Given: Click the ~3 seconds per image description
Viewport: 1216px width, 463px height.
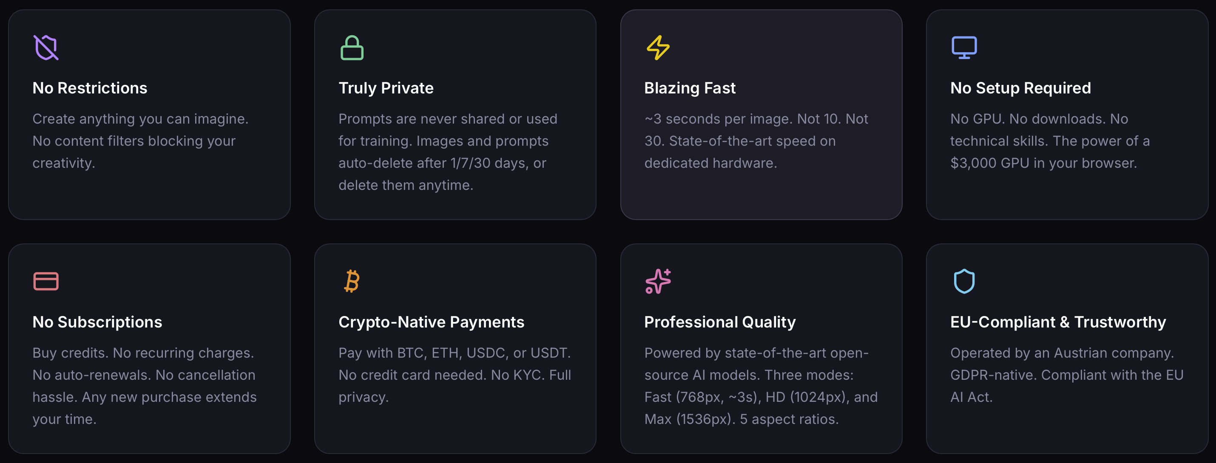Looking at the screenshot, I should (x=756, y=141).
